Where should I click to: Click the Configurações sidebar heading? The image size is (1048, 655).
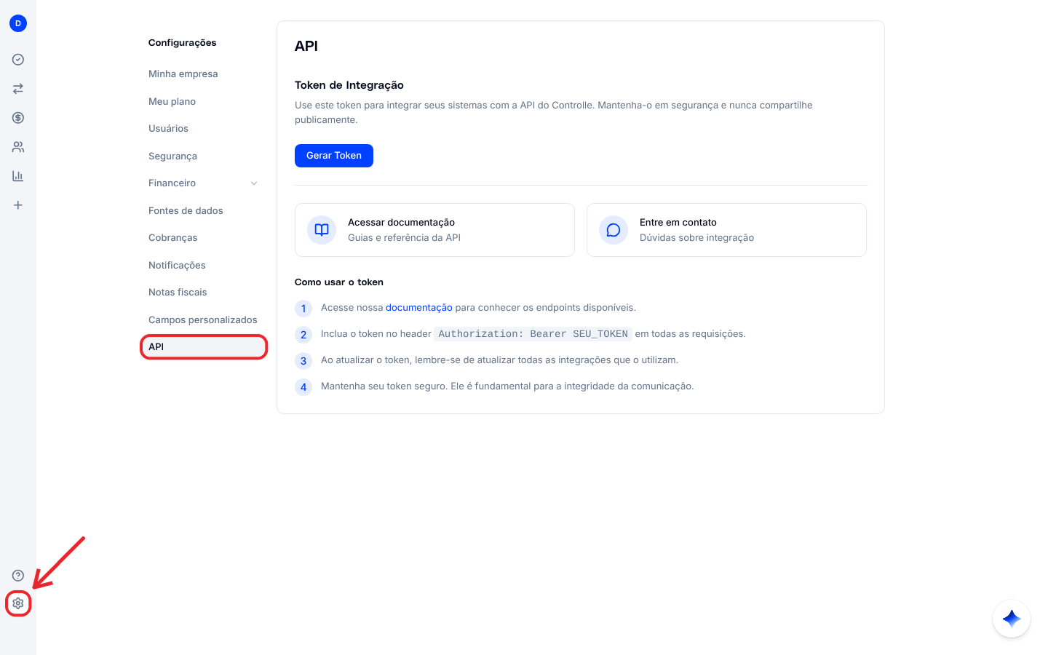coord(183,43)
